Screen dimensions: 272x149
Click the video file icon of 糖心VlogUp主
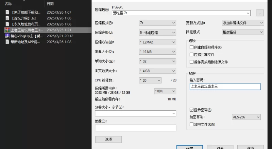[x=7, y=36]
